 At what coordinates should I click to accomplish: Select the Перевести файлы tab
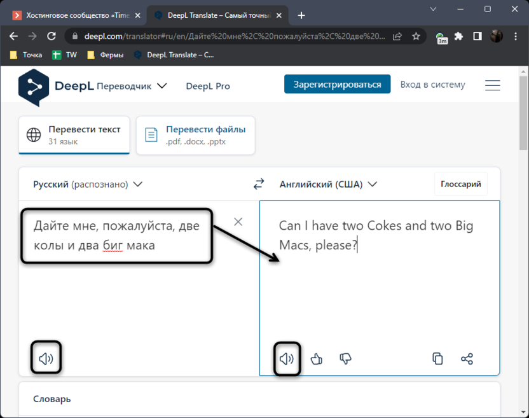[x=195, y=134]
